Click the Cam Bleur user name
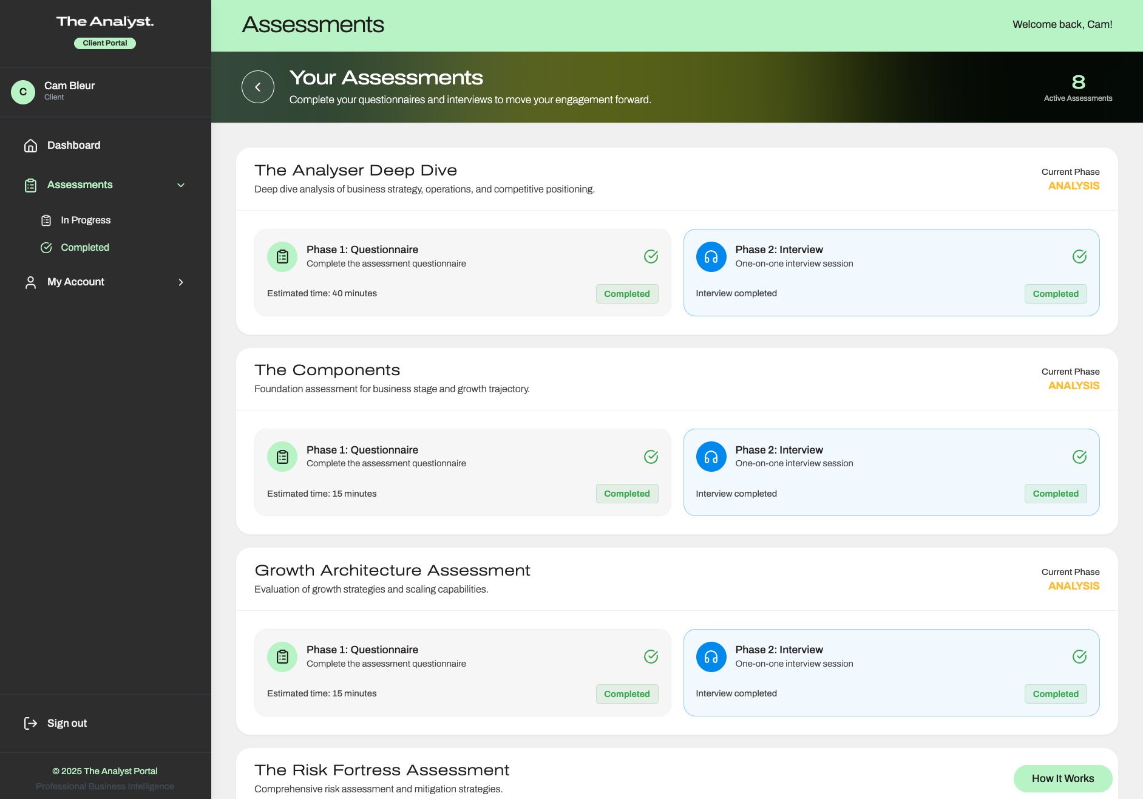This screenshot has height=799, width=1143. click(x=69, y=86)
